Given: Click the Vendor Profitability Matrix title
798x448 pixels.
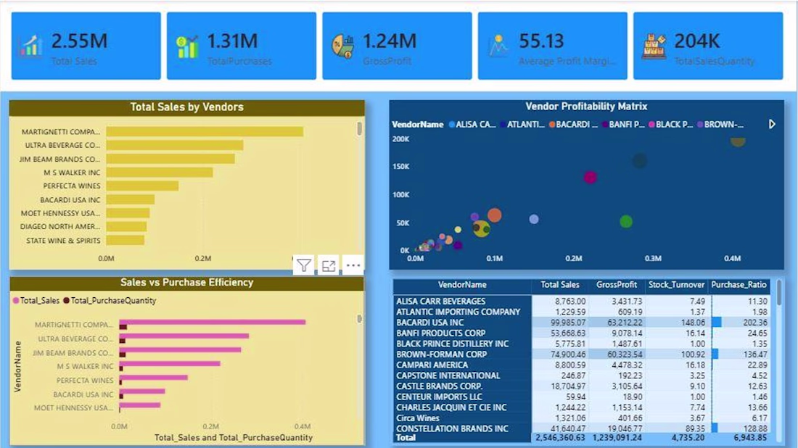Looking at the screenshot, I should (586, 107).
